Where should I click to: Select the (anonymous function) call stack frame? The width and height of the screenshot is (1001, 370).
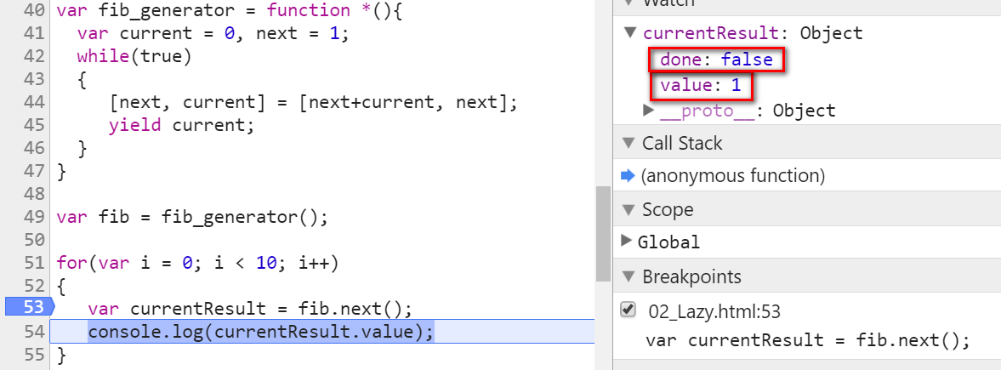point(732,175)
